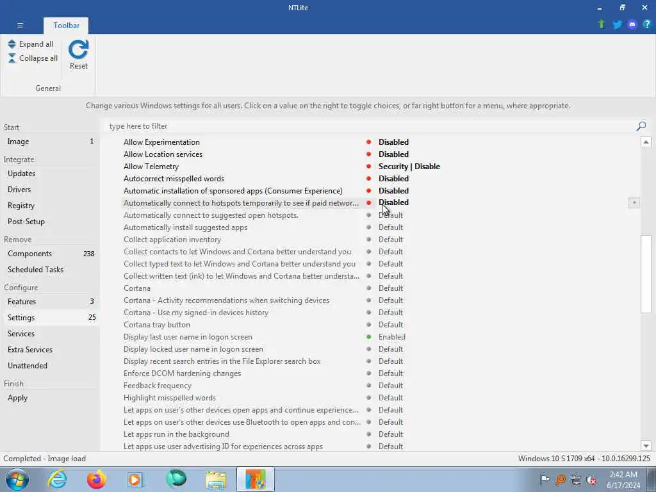Click Action Center flag tray icon
656x492 pixels.
click(545, 480)
